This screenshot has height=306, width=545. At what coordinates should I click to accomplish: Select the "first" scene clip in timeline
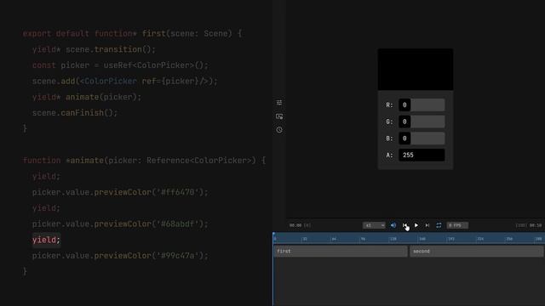pyautogui.click(x=341, y=252)
